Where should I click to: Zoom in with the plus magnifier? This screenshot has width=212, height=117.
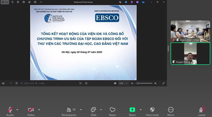(155, 83)
